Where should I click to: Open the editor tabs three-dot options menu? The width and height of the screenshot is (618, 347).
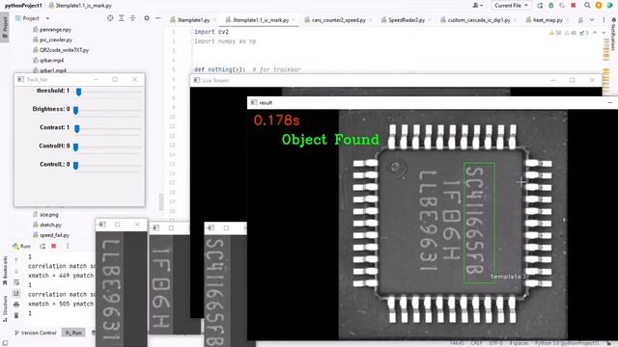click(x=604, y=19)
